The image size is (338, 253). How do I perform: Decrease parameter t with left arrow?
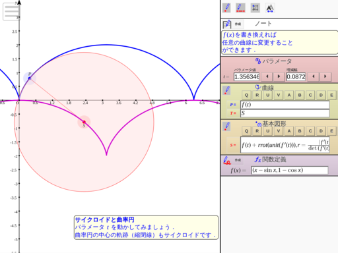point(267,76)
